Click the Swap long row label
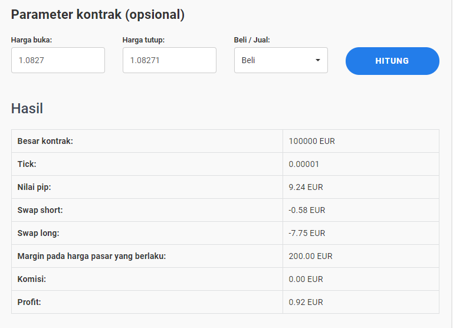 [38, 233]
